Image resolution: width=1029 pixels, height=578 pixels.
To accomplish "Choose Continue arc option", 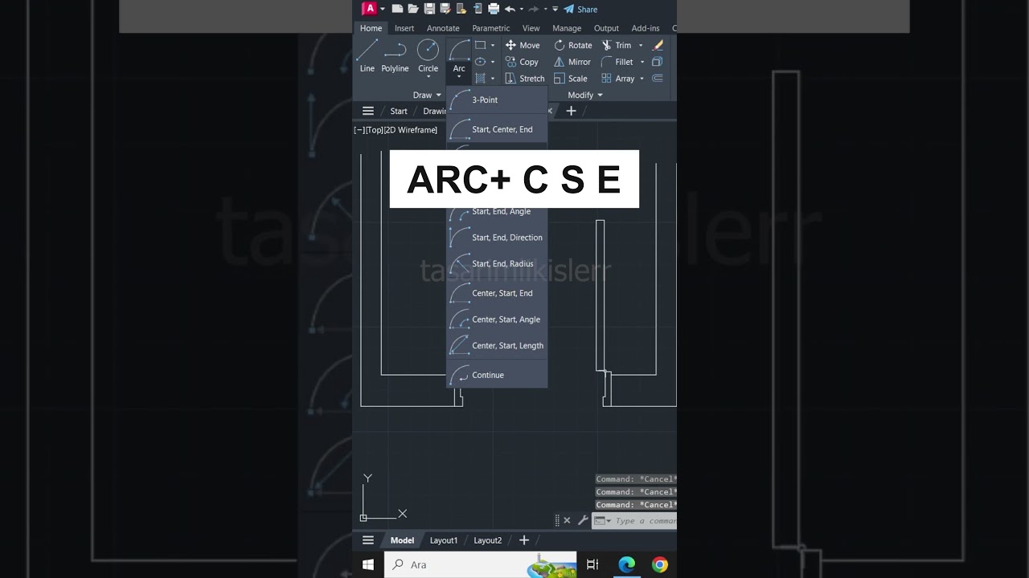I will (497, 375).
